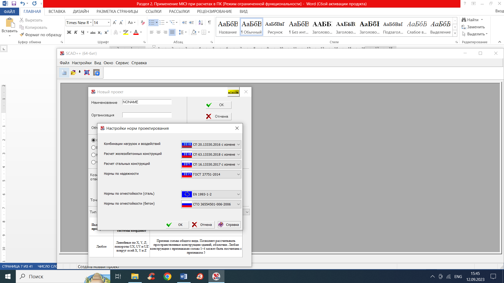
Task: Align text left in Word ribbon
Action: click(x=152, y=32)
